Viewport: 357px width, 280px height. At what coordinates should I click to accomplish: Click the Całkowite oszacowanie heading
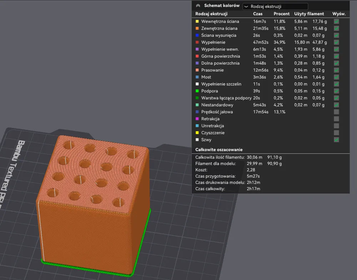coord(219,150)
